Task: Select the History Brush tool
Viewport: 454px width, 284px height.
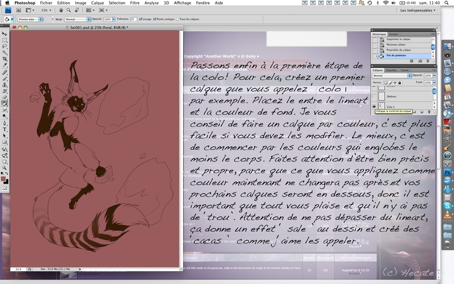Action: pyautogui.click(x=5, y=91)
